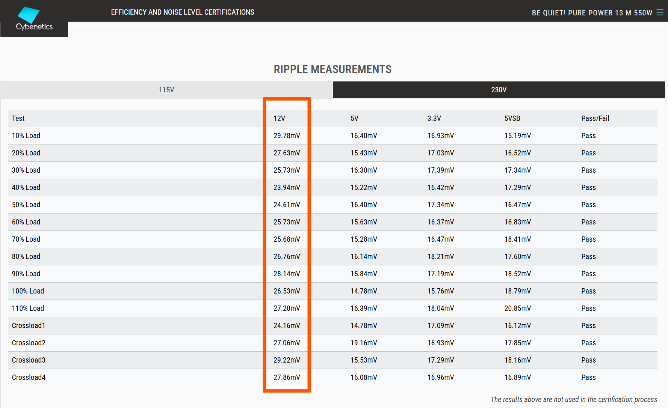Click Pass result in the Crossload4 row
The height and width of the screenshot is (408, 668).
point(588,377)
